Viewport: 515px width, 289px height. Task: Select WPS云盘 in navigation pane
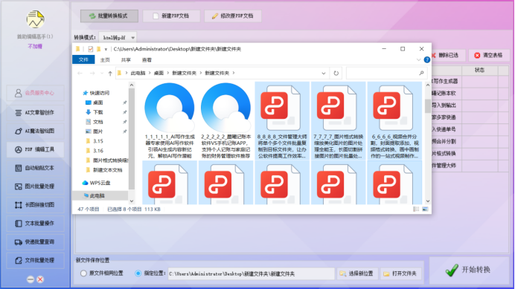coord(100,183)
